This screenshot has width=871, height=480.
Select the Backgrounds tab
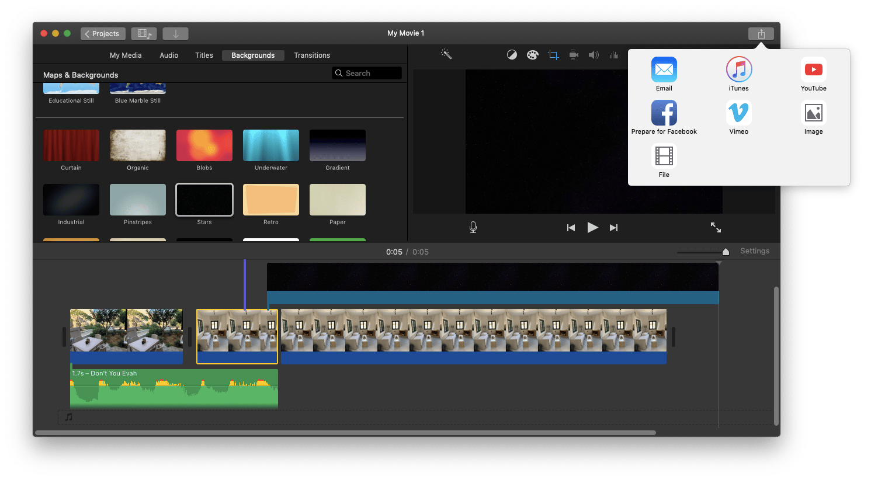pos(253,55)
